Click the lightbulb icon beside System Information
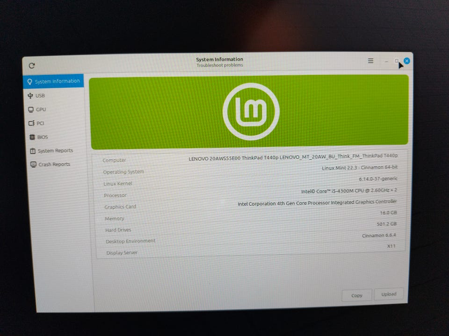This screenshot has height=336, width=449. click(30, 82)
